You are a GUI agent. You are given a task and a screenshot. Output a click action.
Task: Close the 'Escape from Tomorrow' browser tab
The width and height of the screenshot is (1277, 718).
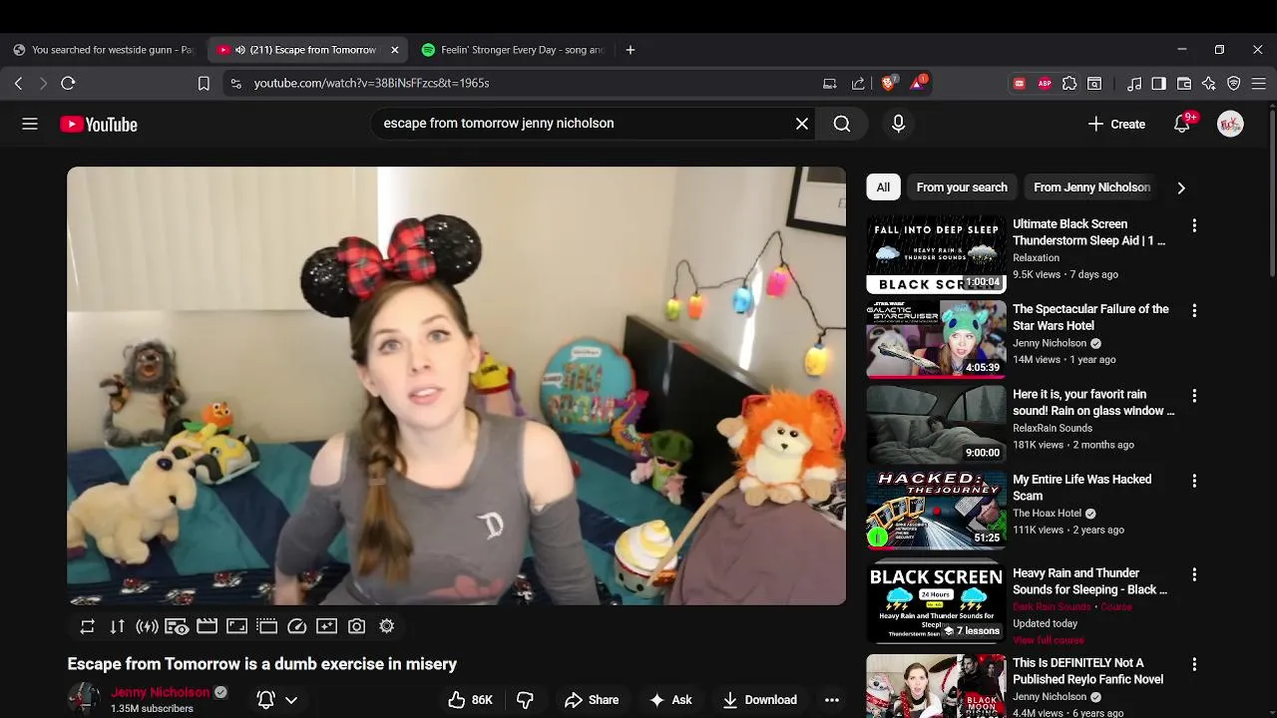[x=394, y=50]
